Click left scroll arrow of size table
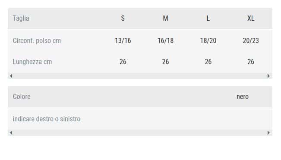The image size is (281, 160). (11, 76)
